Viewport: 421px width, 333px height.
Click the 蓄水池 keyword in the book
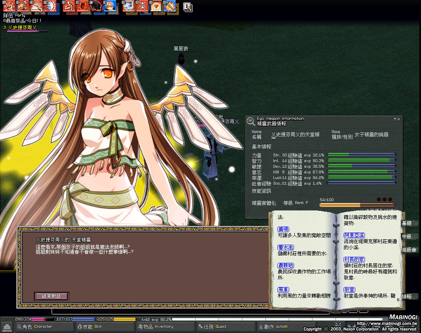coord(286,247)
